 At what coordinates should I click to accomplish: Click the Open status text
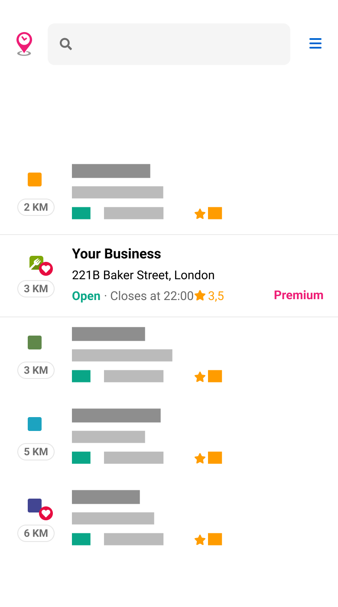point(86,296)
